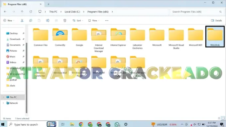Open the New item dropdown
Screen dimensions: 226x127
coord(9,21)
